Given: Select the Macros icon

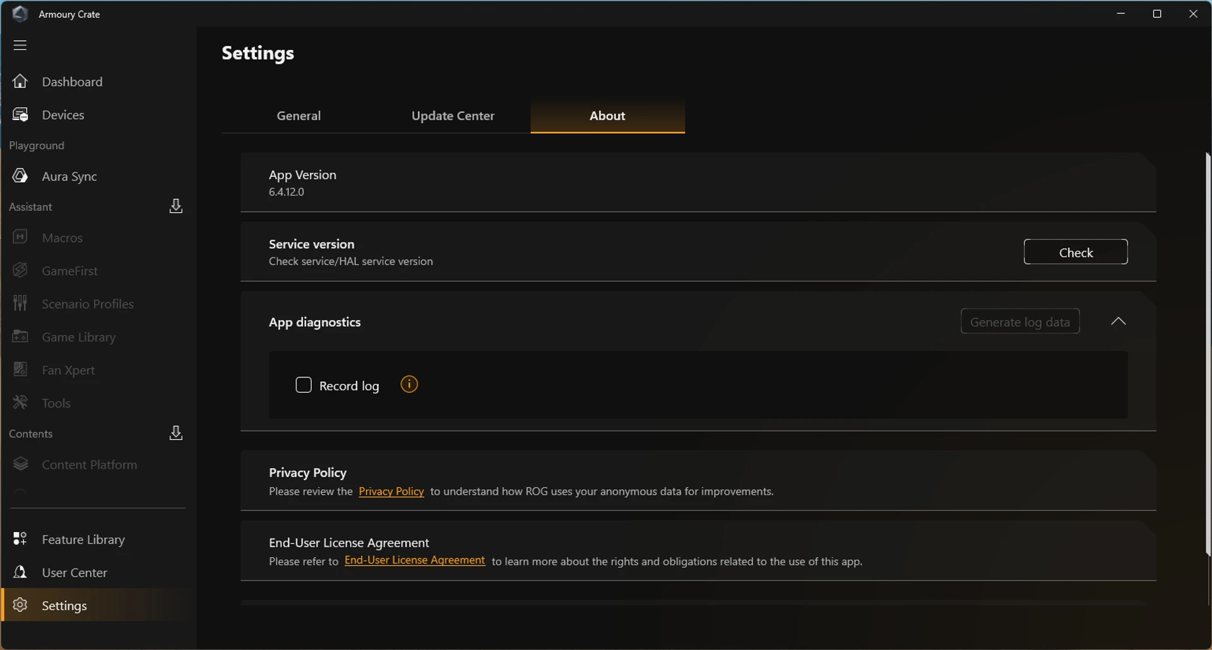Looking at the screenshot, I should [x=20, y=237].
